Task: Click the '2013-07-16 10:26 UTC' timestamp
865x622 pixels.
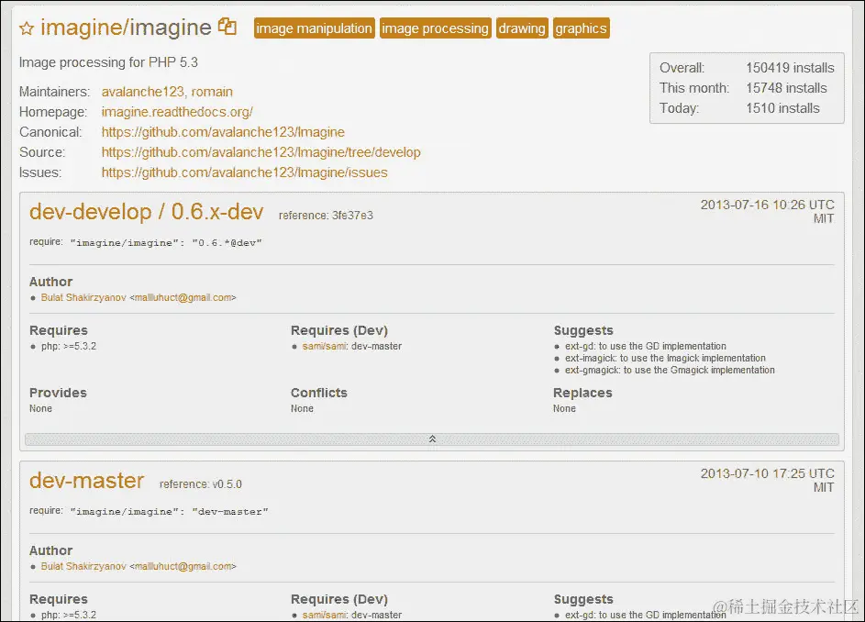Action: point(768,205)
